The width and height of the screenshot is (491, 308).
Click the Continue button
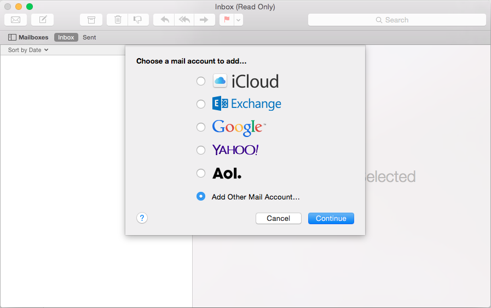click(x=331, y=218)
